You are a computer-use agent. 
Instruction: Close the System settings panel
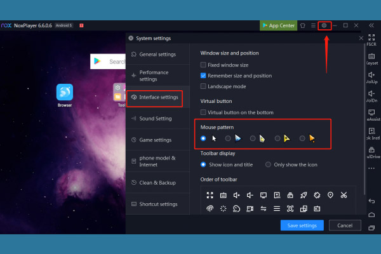tap(361, 38)
